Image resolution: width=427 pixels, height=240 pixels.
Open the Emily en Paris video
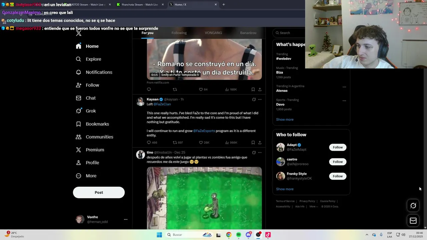pyautogui.click(x=204, y=59)
